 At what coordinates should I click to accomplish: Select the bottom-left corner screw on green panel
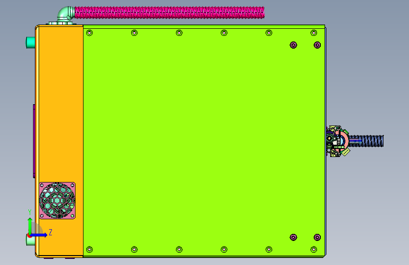click(90, 249)
